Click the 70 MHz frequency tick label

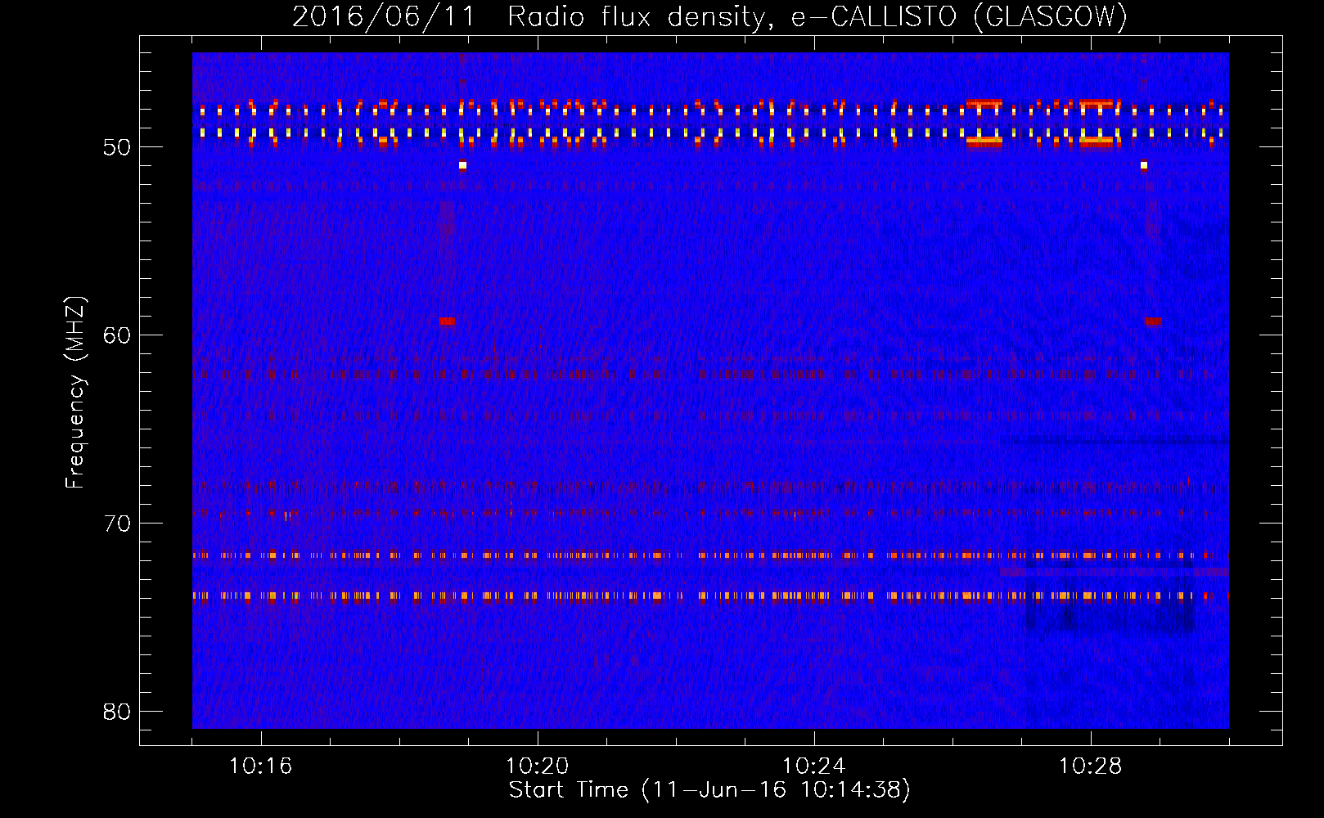(117, 524)
